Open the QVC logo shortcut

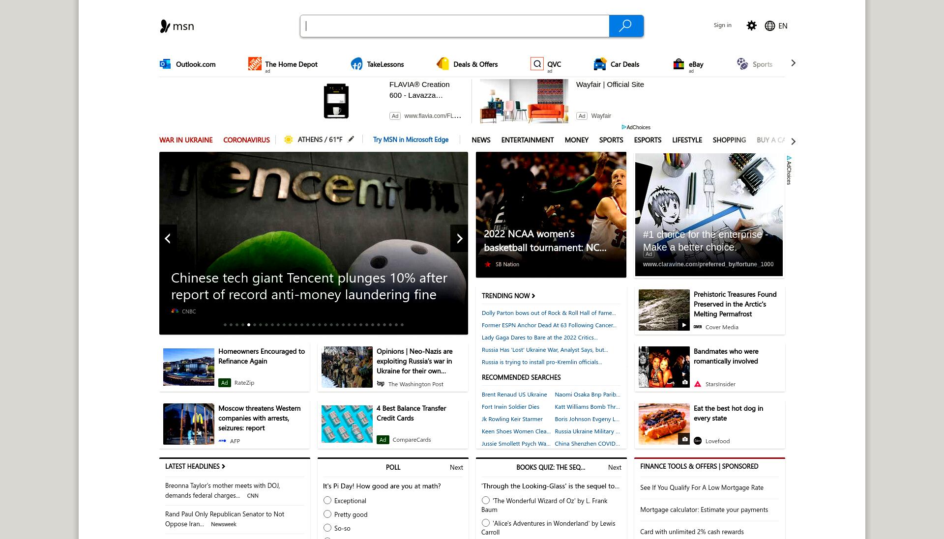(x=537, y=64)
